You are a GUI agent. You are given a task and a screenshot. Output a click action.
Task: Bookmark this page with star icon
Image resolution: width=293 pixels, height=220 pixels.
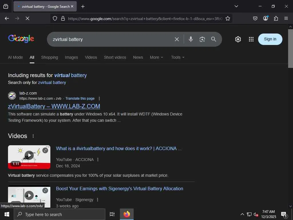[227, 18]
